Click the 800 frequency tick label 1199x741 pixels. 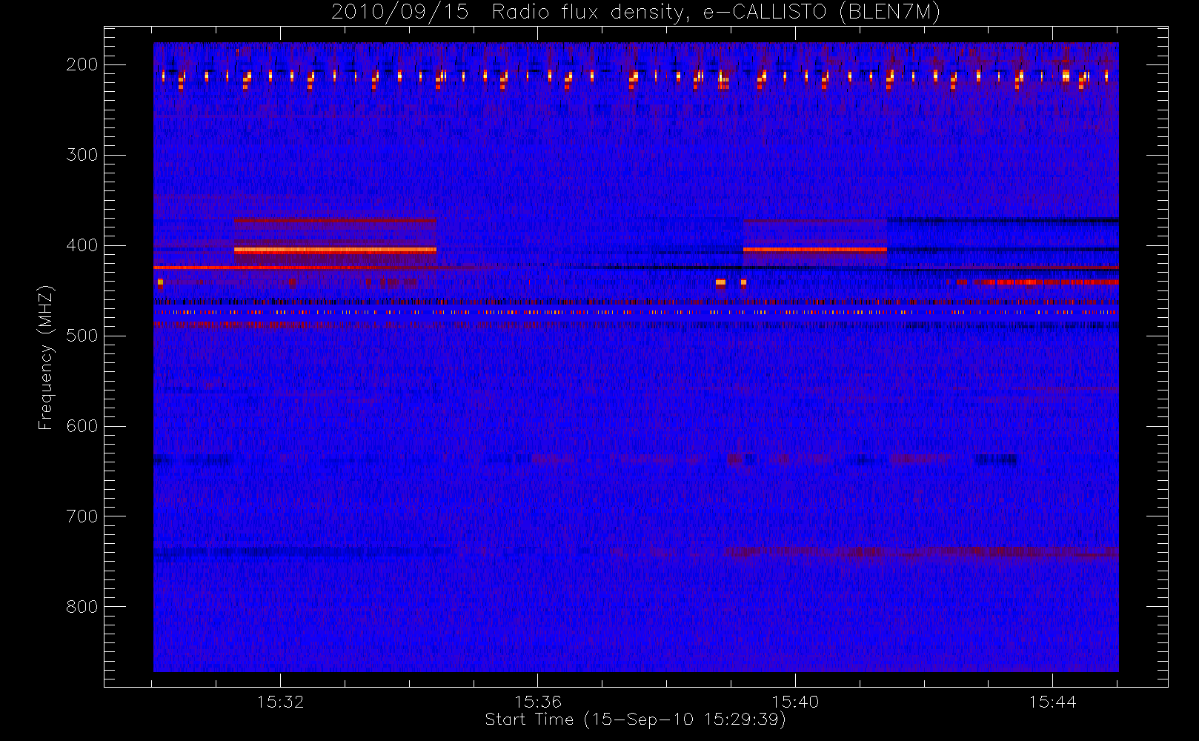pos(82,607)
